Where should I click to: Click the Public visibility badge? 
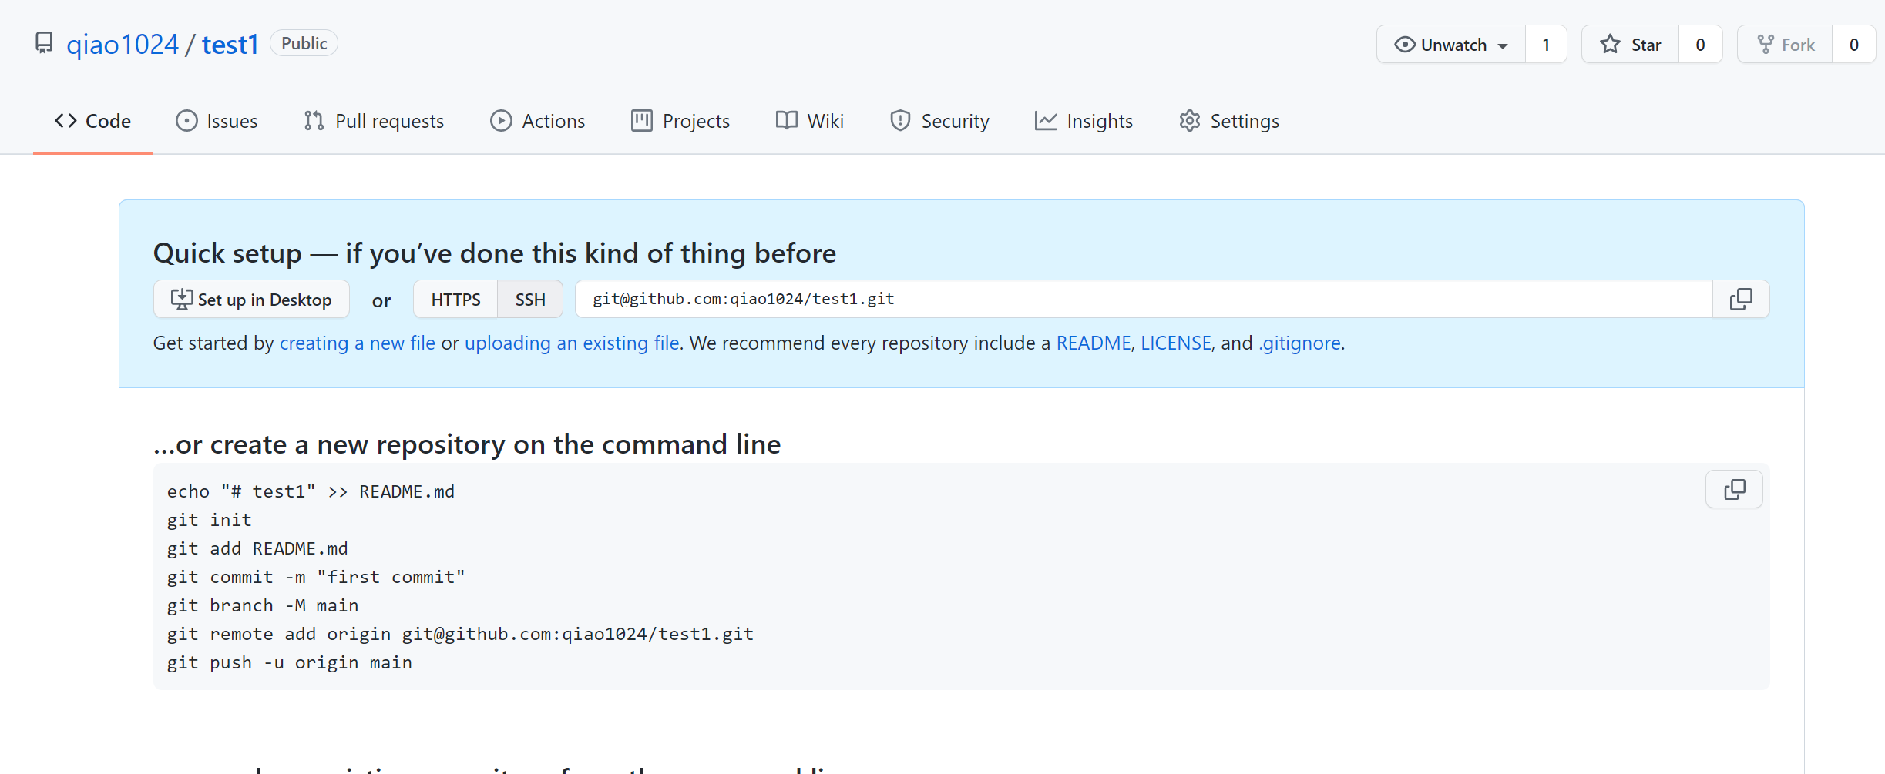(304, 43)
